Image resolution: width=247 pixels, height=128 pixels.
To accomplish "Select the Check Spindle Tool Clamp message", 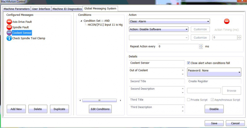I will [x=29, y=38].
